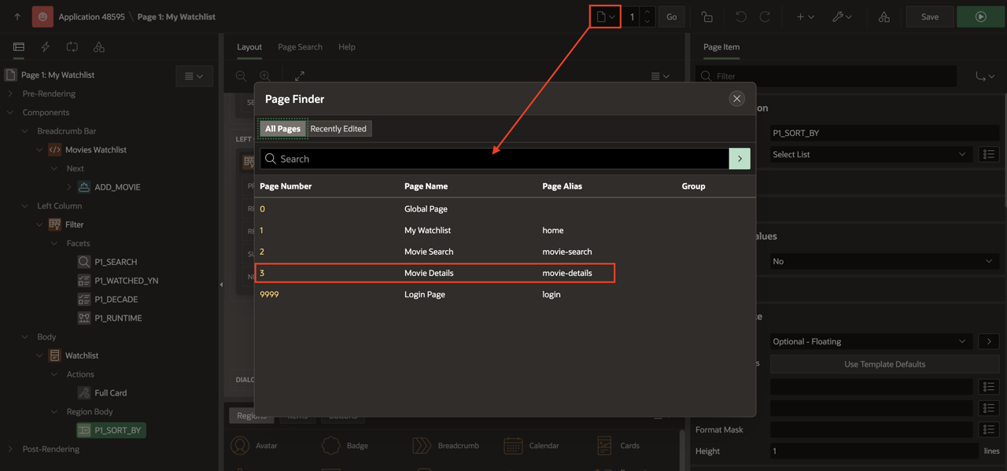
Task: Open the Utilities wrench menu
Action: (842, 17)
